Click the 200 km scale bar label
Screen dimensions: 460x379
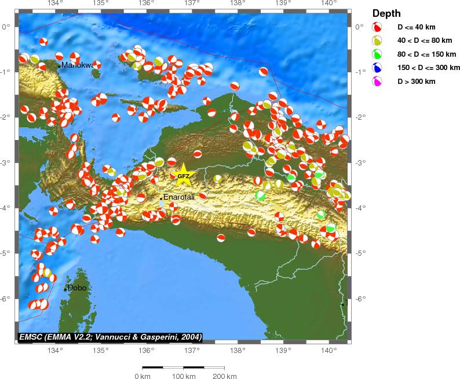click(224, 376)
